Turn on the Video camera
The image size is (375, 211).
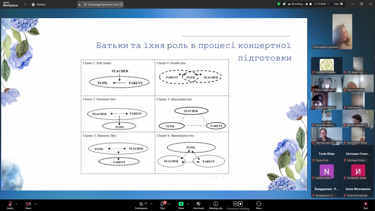tap(28, 204)
